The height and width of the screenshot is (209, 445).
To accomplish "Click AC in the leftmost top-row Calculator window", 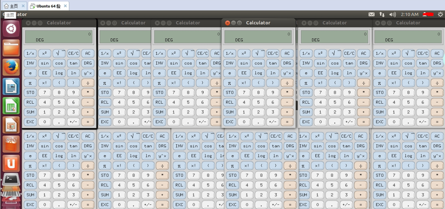I will [x=88, y=53].
